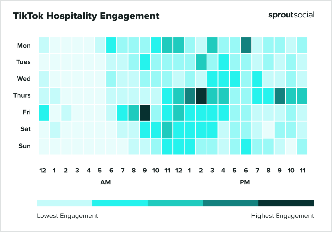Select the "Sun" row label
The image size is (332, 232).
pyautogui.click(x=24, y=146)
